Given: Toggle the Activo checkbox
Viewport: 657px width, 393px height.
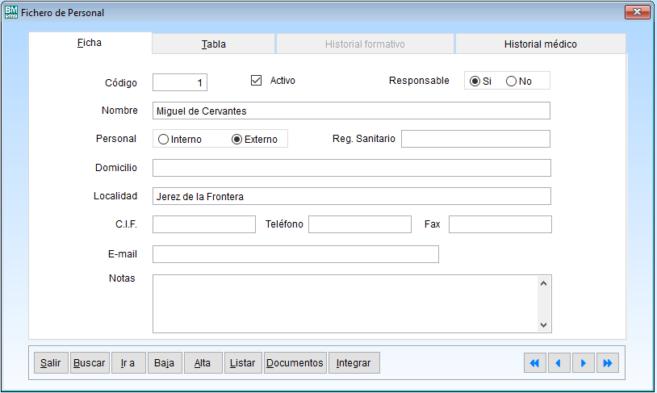Looking at the screenshot, I should pyautogui.click(x=257, y=81).
